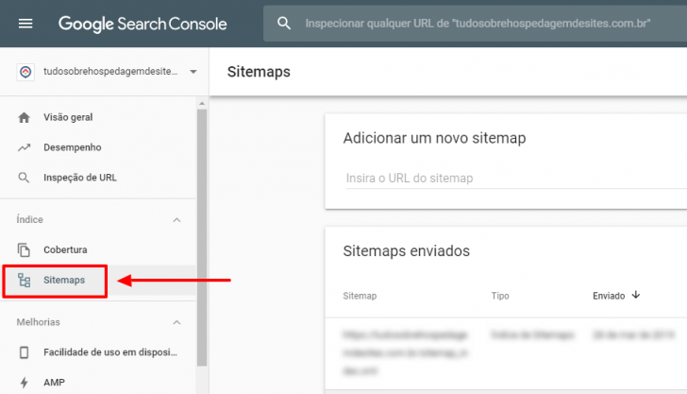687x394 pixels.
Task: Sort by the Sitemap column header
Action: pyautogui.click(x=360, y=296)
